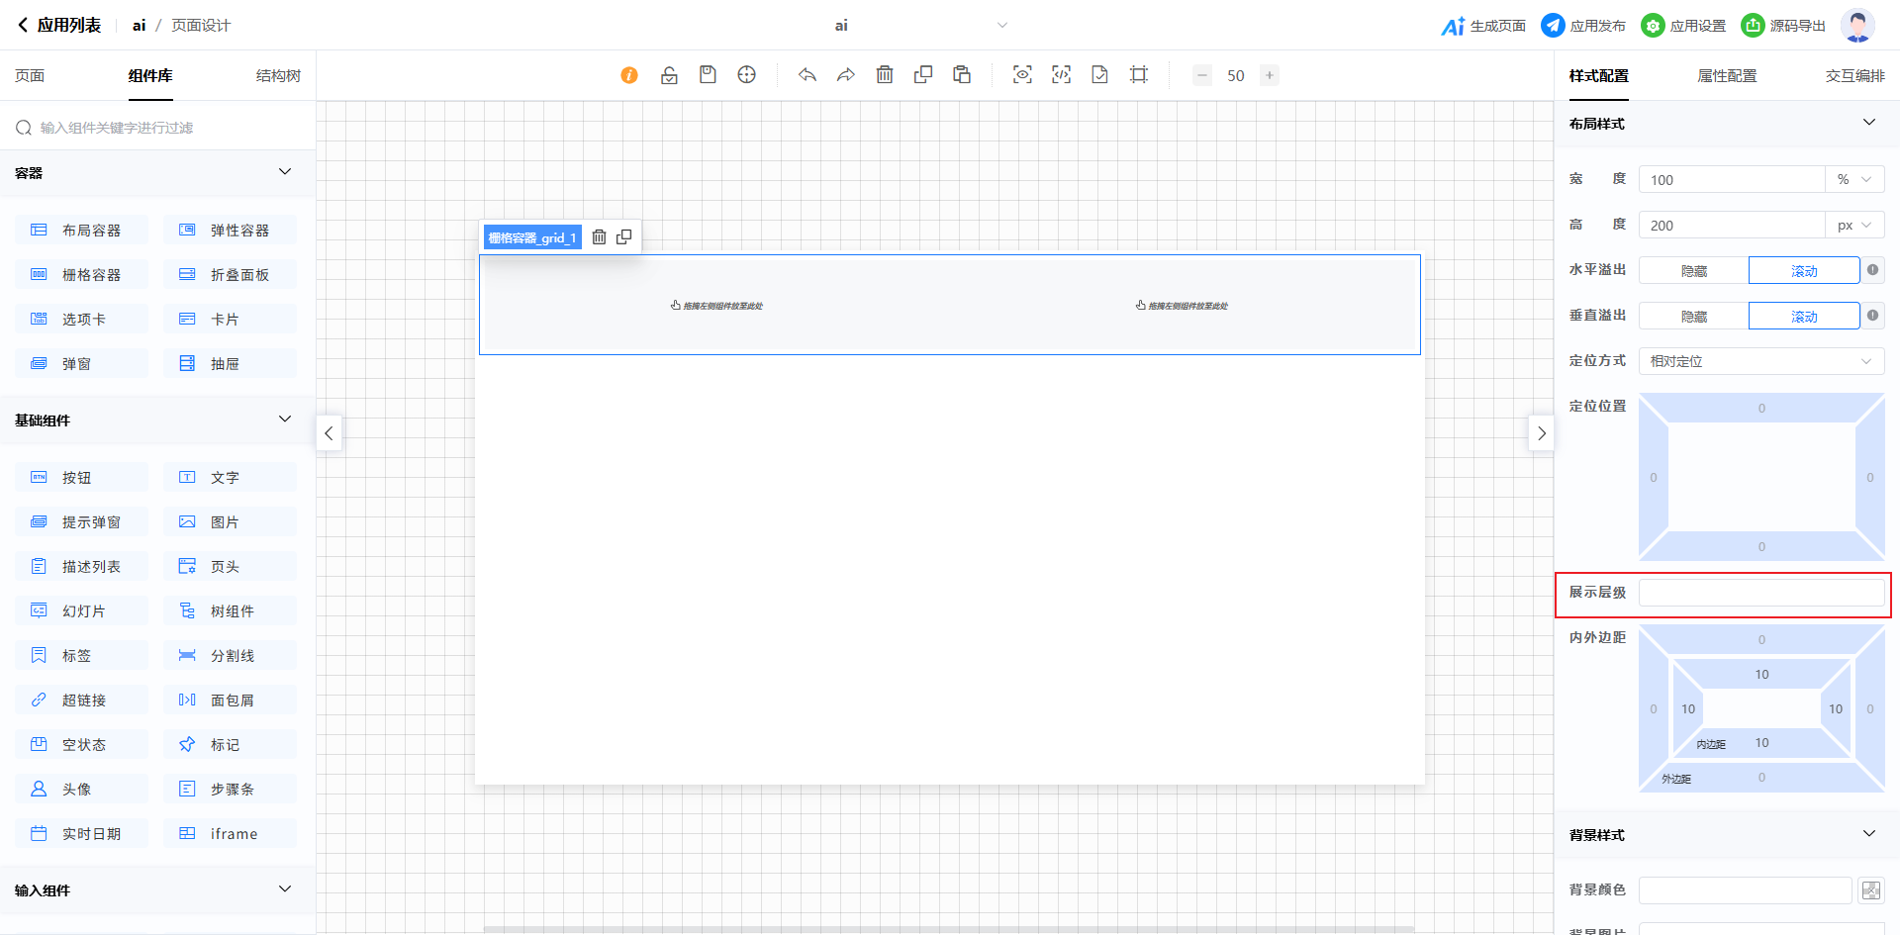Click the trash delete icon in toolbar
This screenshot has width=1900, height=935.
pos(885,75)
